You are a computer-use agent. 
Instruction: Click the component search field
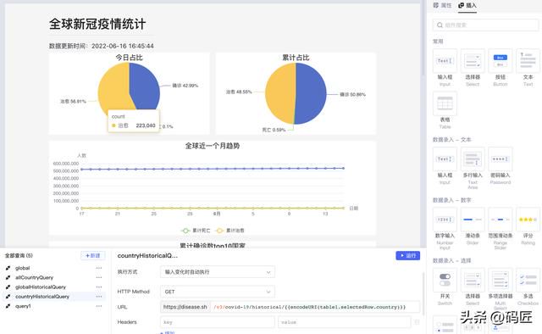[485, 25]
